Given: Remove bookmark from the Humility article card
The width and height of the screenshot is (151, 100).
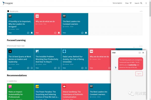Looking at the screenshot, I should (32, 33).
